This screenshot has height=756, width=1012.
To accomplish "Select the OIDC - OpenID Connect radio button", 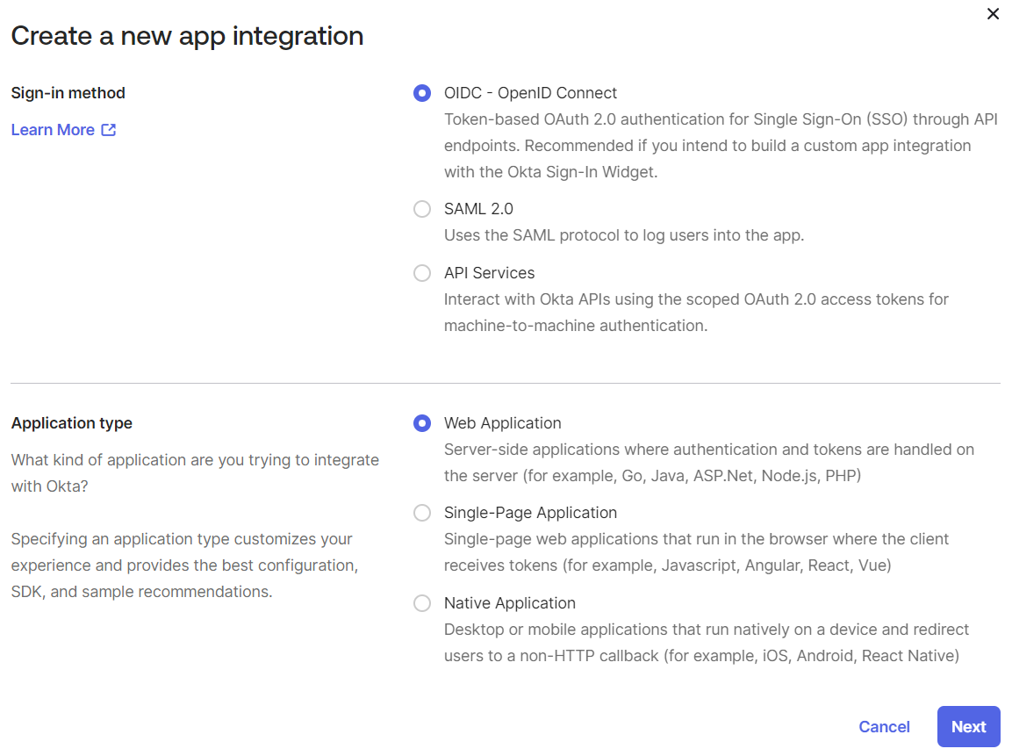I will tap(422, 93).
